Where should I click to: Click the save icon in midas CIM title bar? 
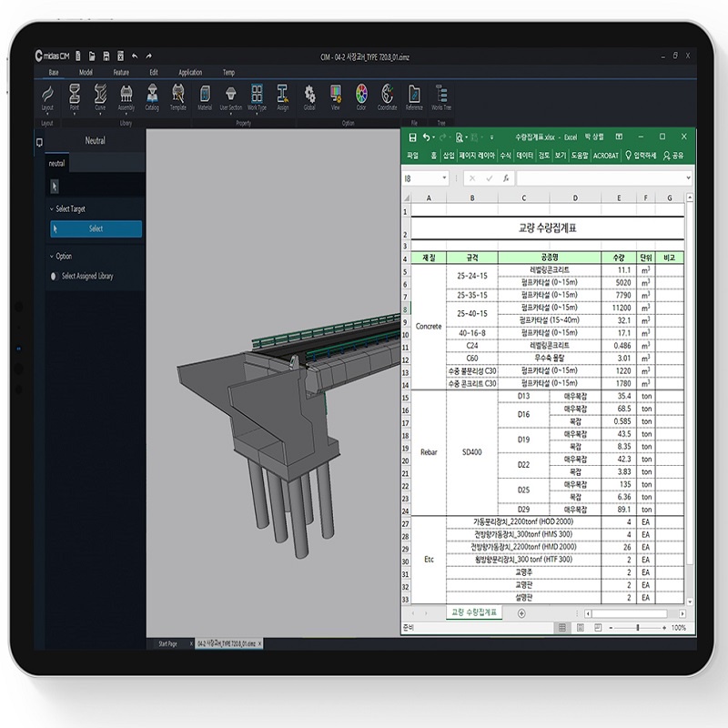106,56
